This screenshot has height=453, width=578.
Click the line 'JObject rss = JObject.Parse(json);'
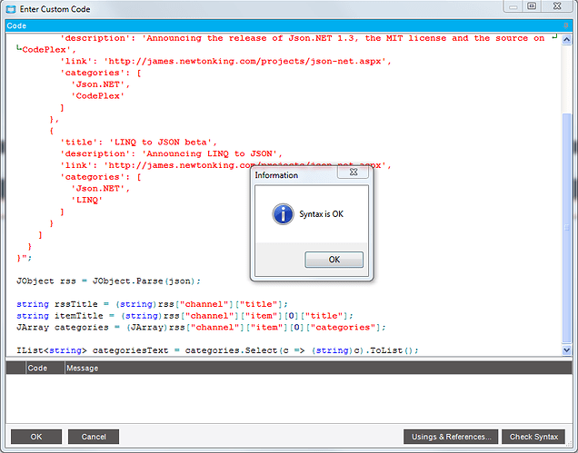pyautogui.click(x=108, y=281)
